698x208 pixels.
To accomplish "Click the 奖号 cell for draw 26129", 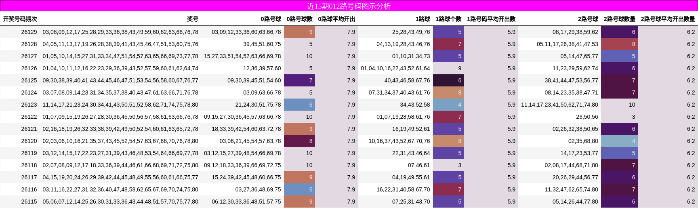I will pos(120,32).
